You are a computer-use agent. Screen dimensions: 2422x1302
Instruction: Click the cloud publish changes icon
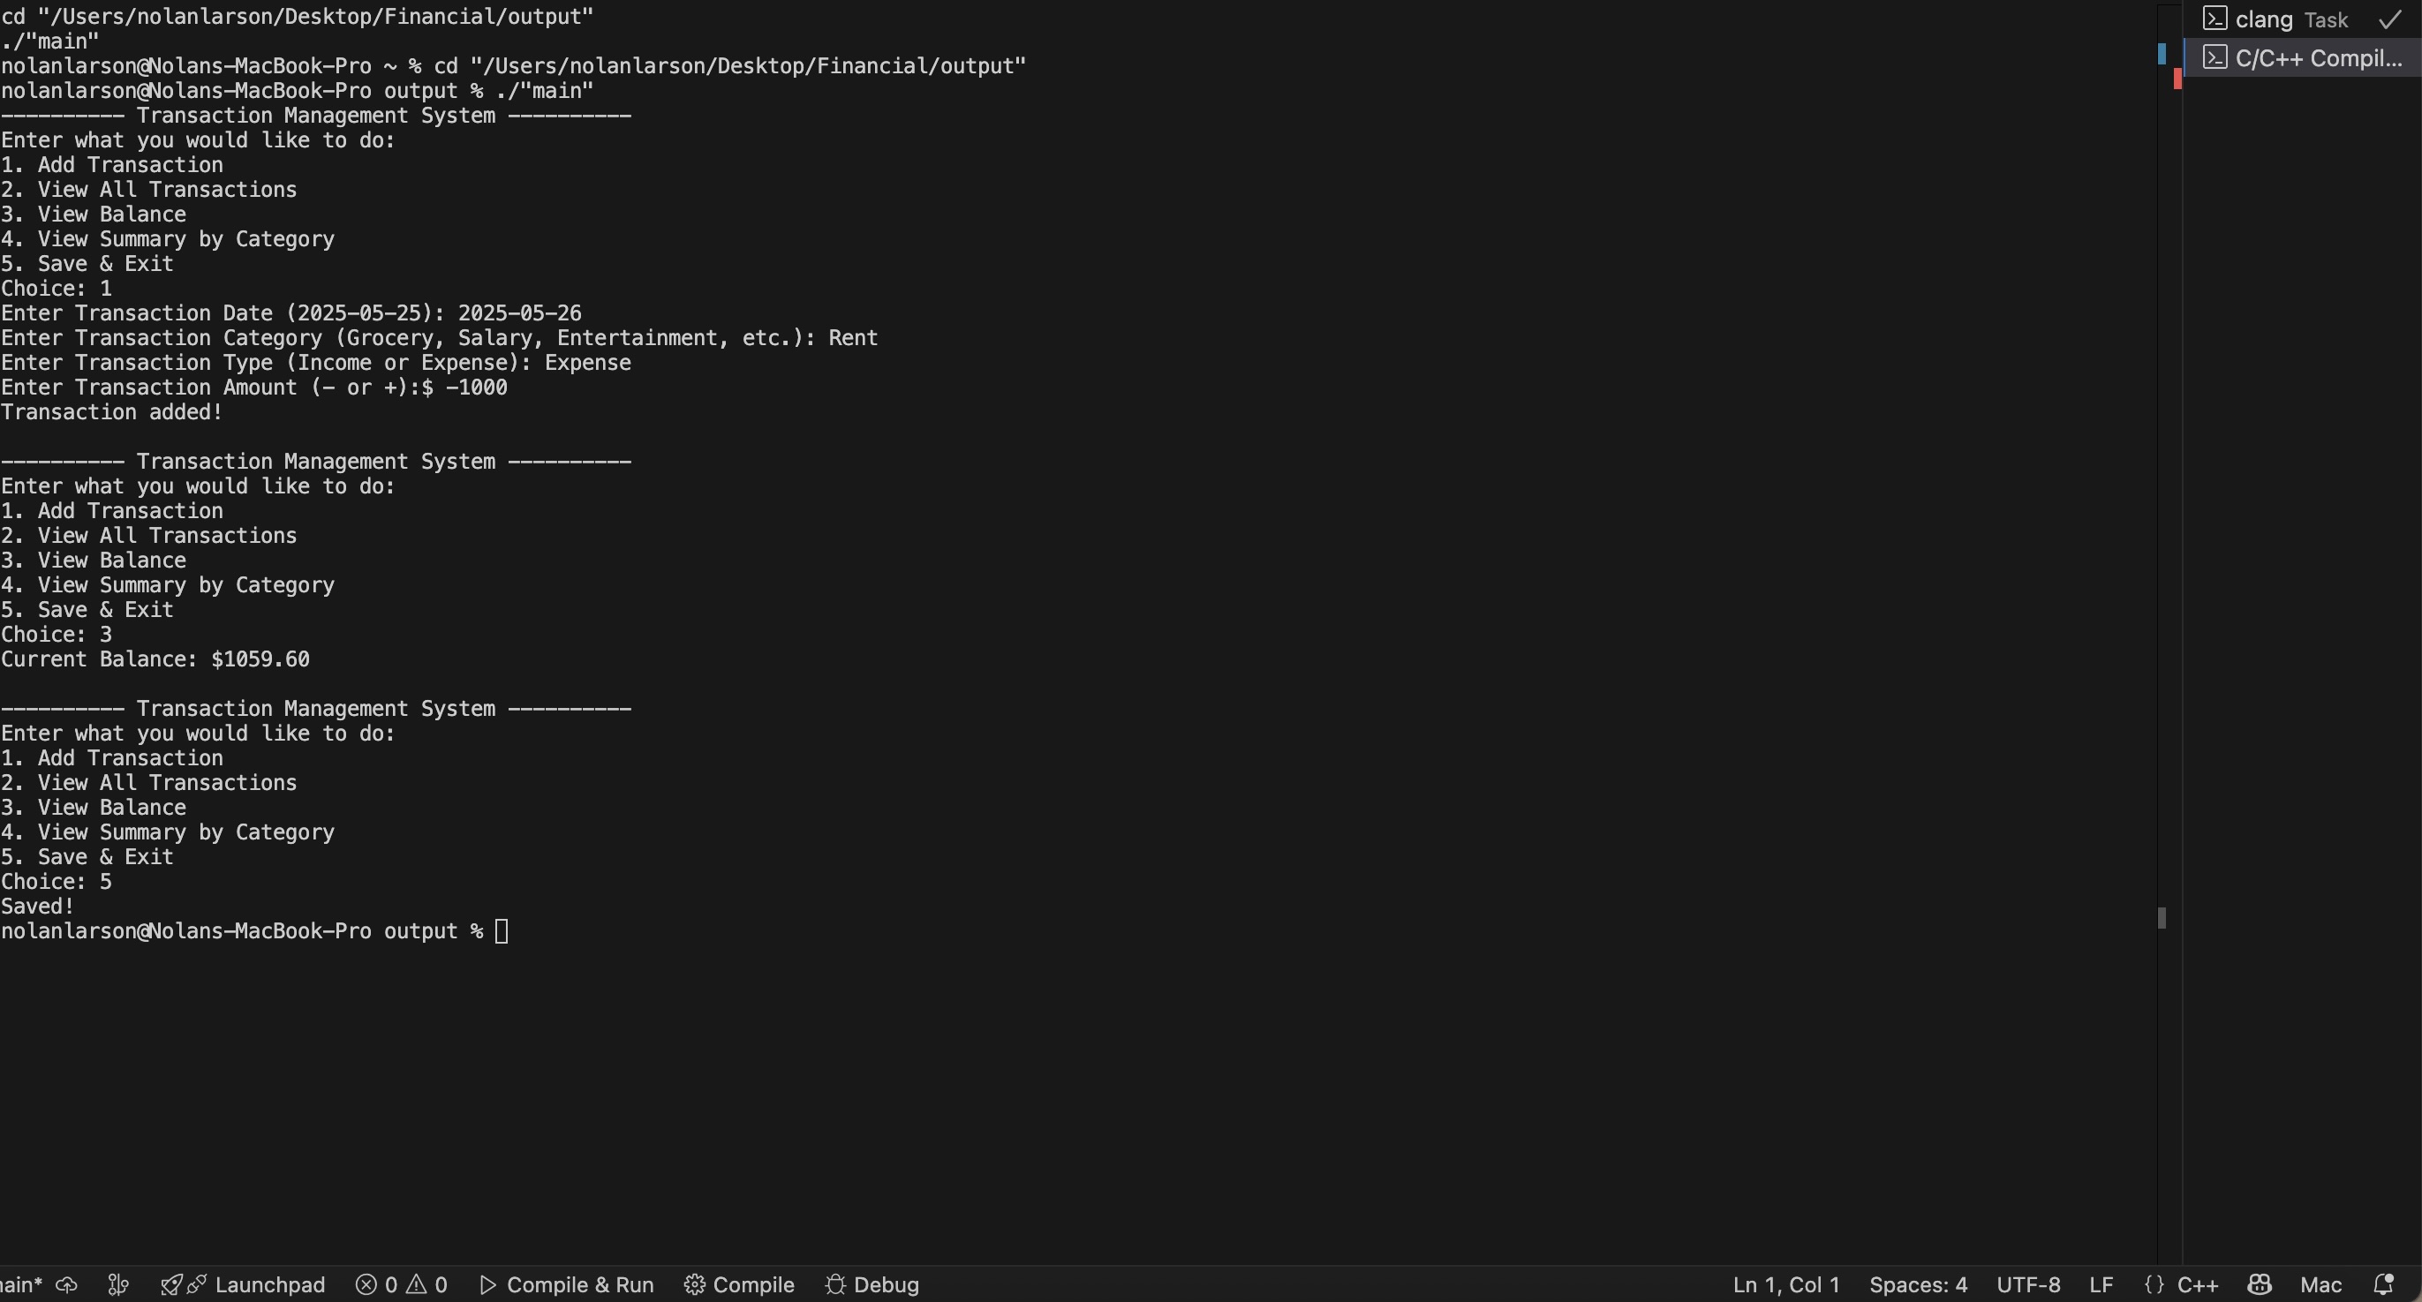(67, 1285)
